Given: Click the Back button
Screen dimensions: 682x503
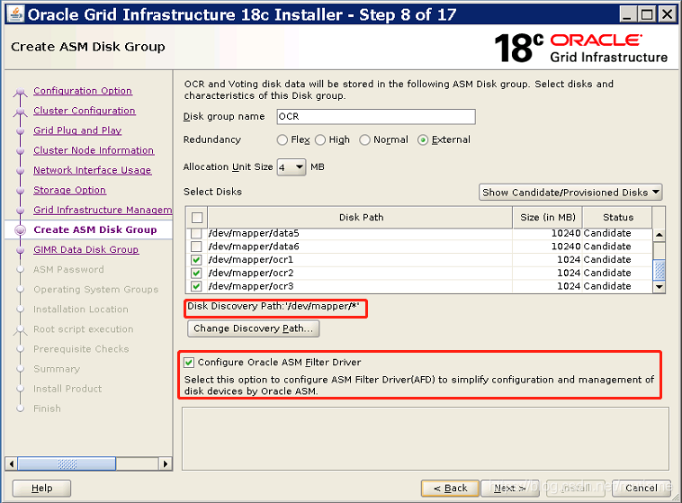Looking at the screenshot, I should [x=450, y=489].
